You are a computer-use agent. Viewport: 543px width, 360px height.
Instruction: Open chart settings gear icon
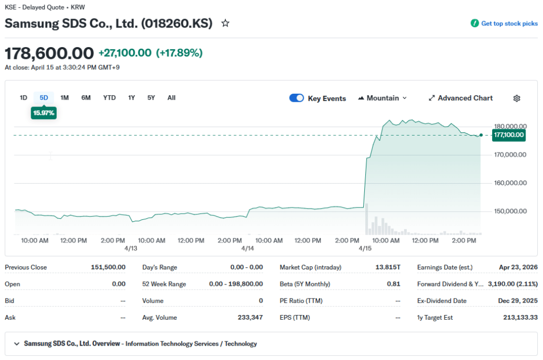pos(516,98)
